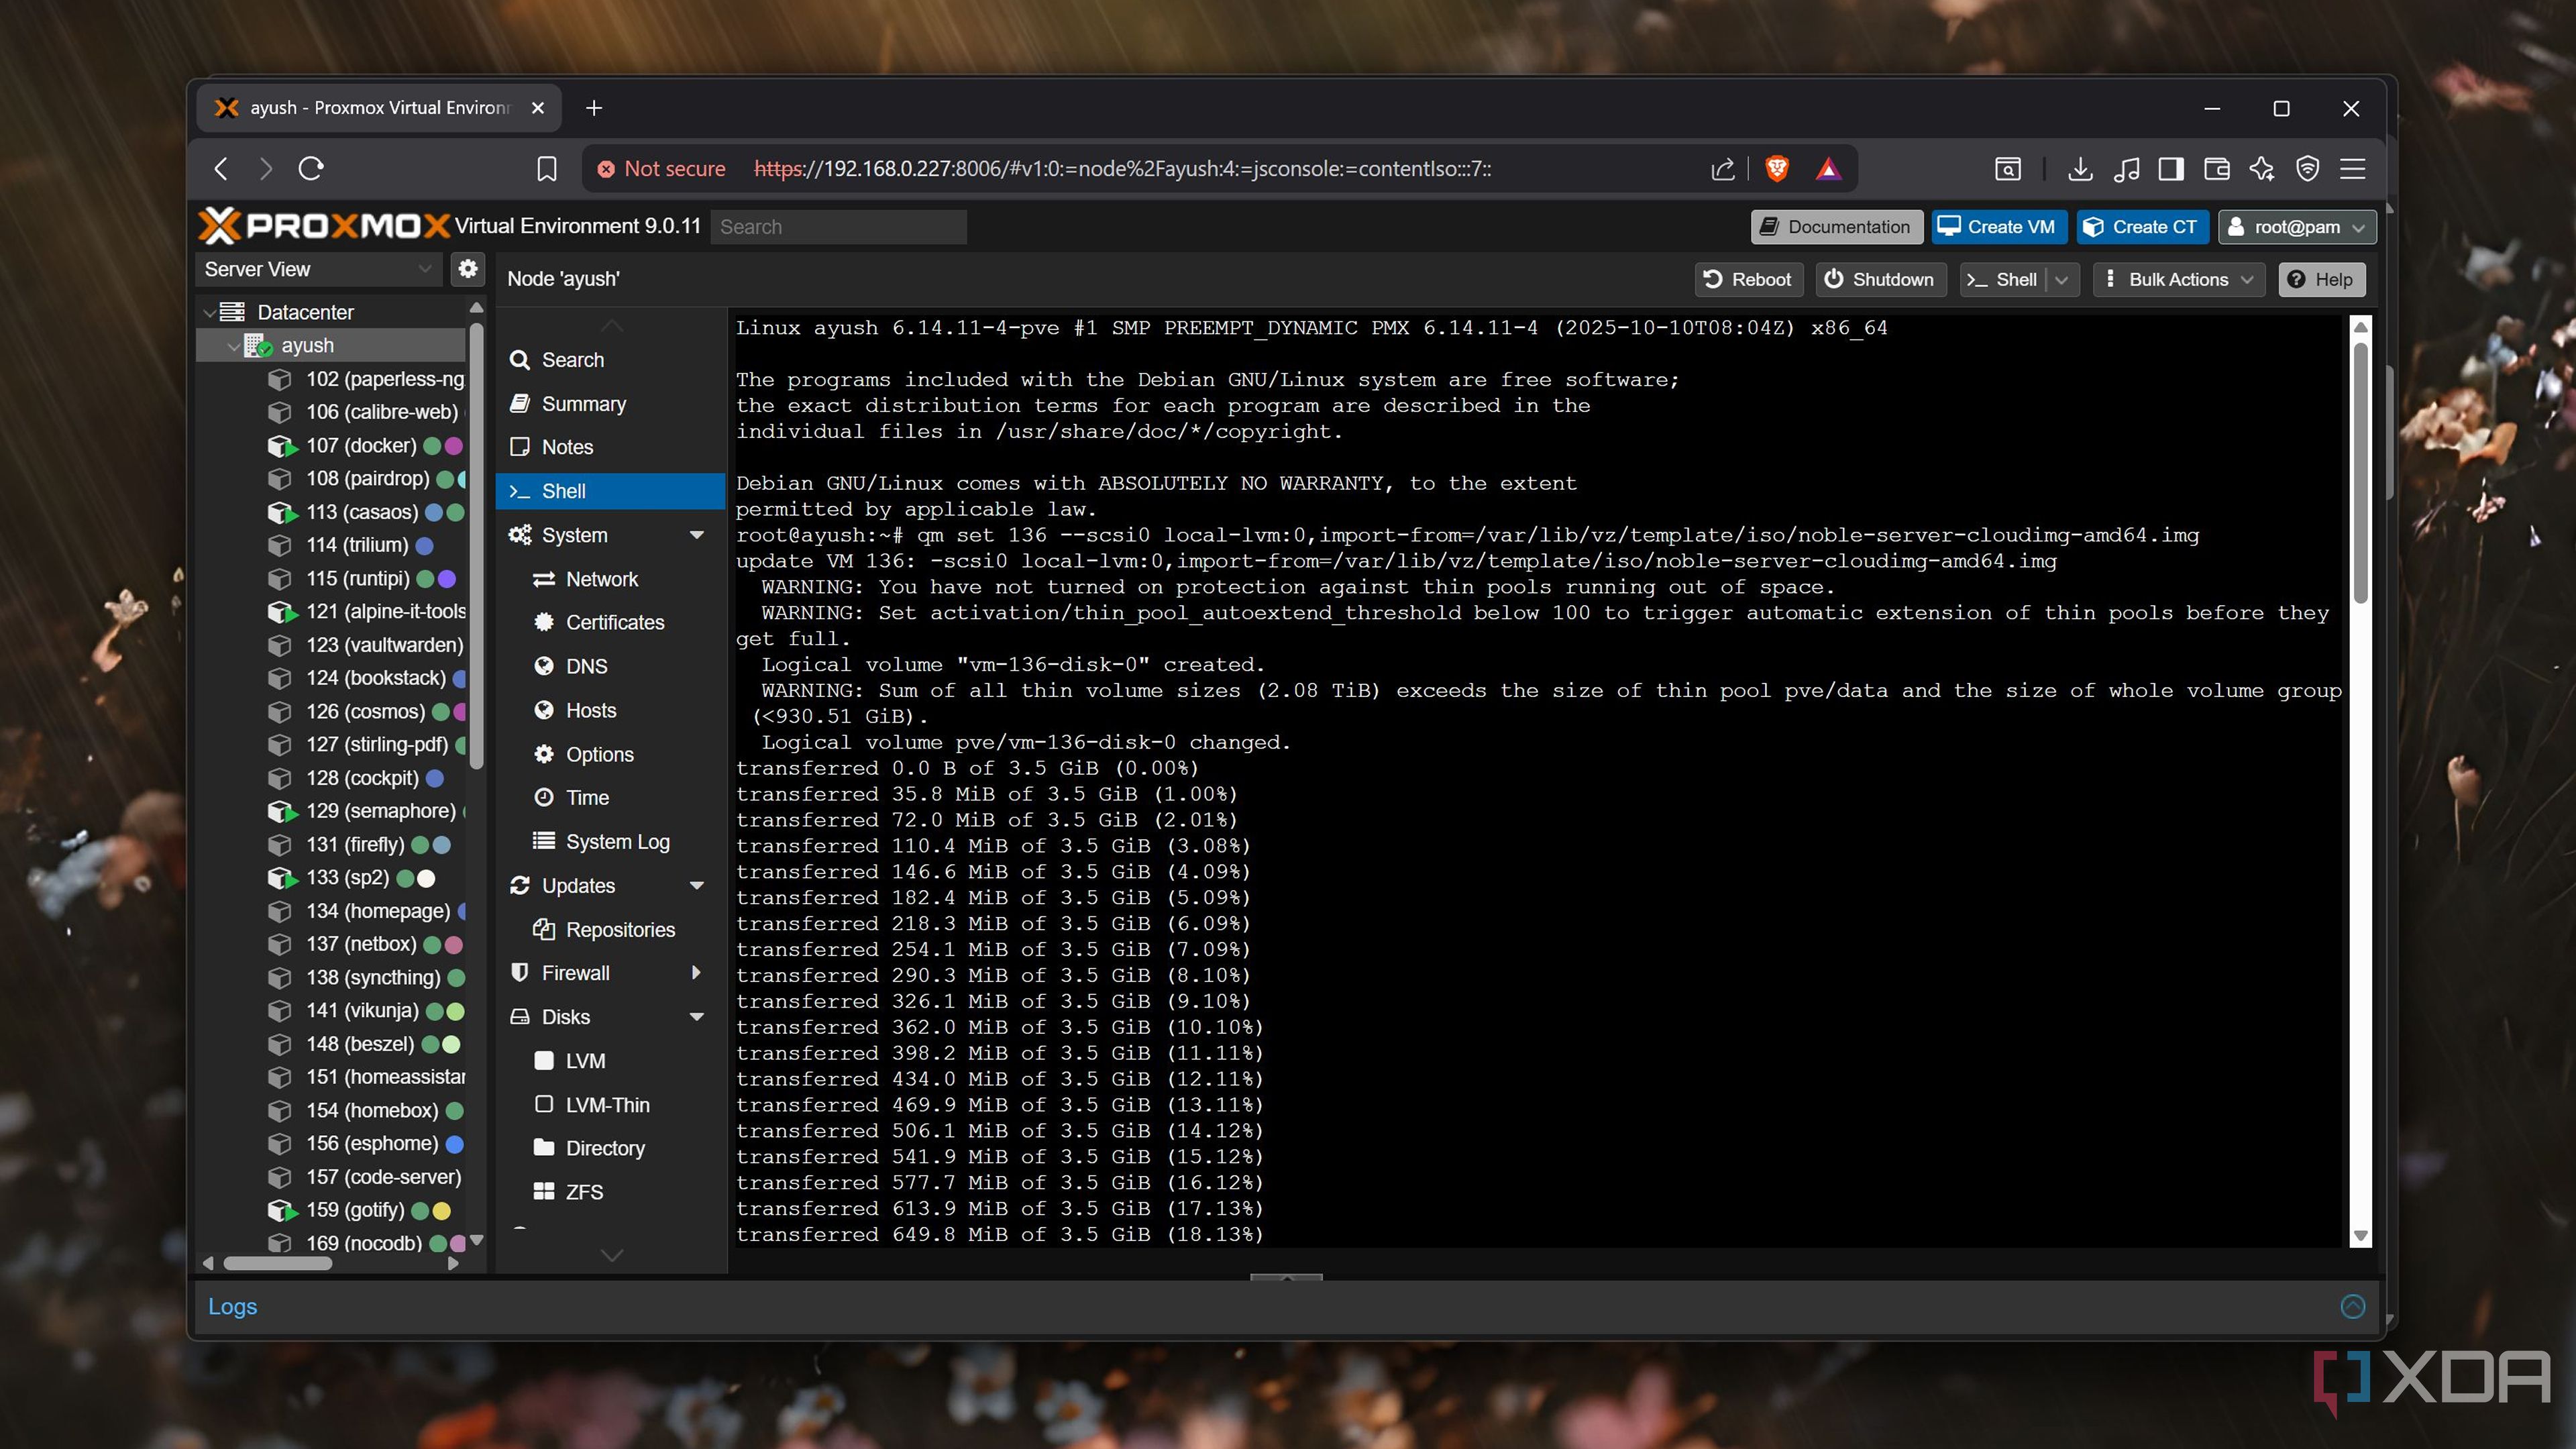Select the Summary menu item
This screenshot has height=1449, width=2576.
[x=610, y=404]
